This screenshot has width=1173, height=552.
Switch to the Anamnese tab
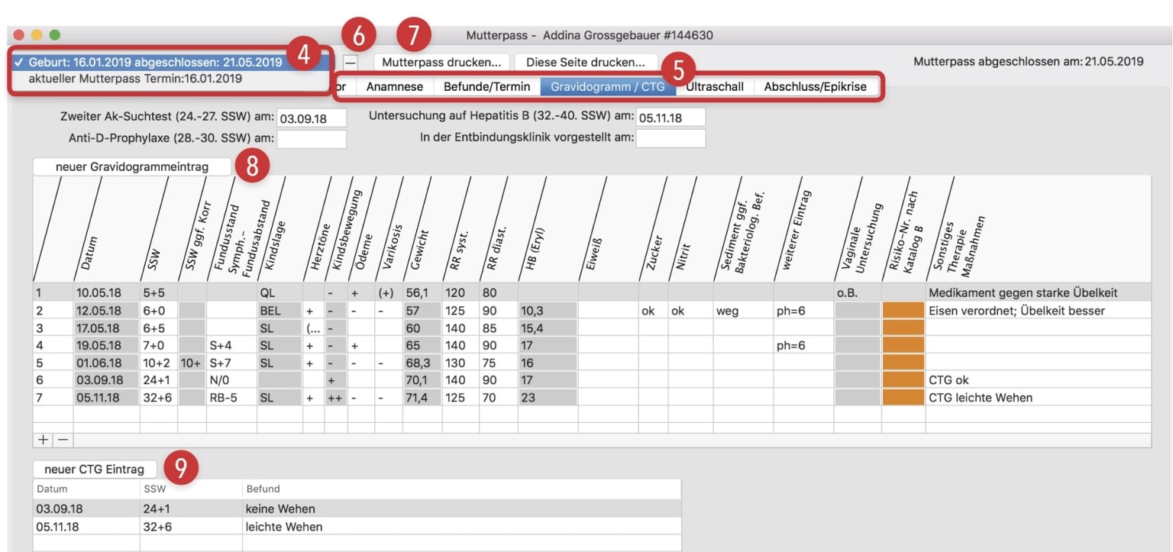click(x=393, y=86)
